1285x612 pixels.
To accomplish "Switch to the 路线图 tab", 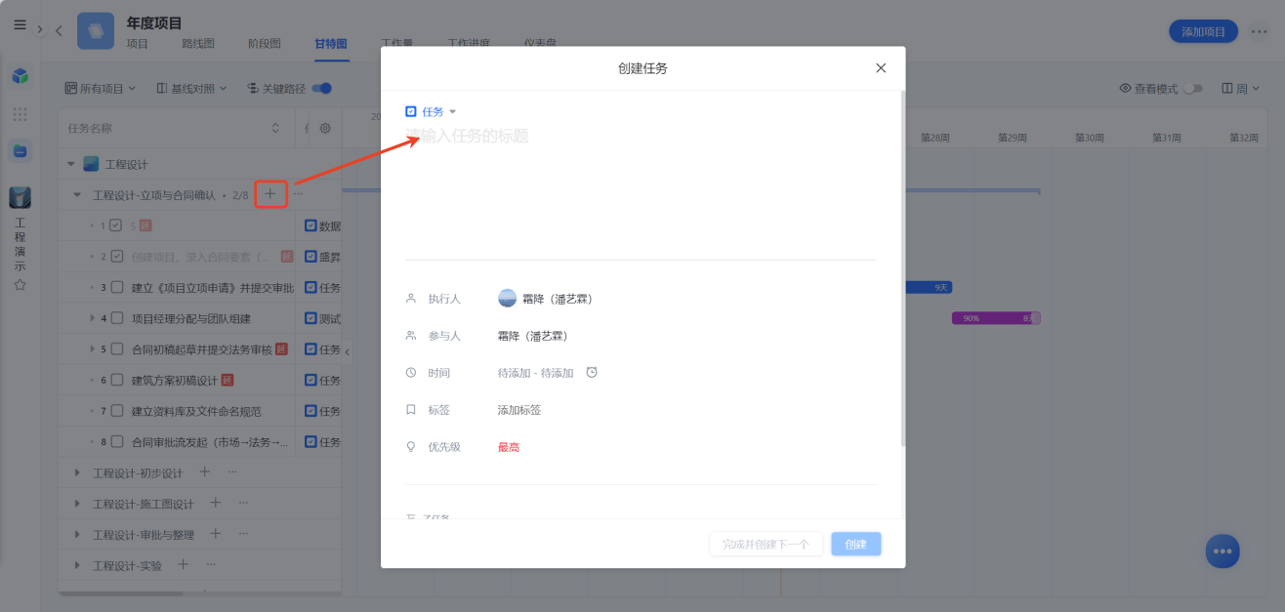I will [198, 43].
